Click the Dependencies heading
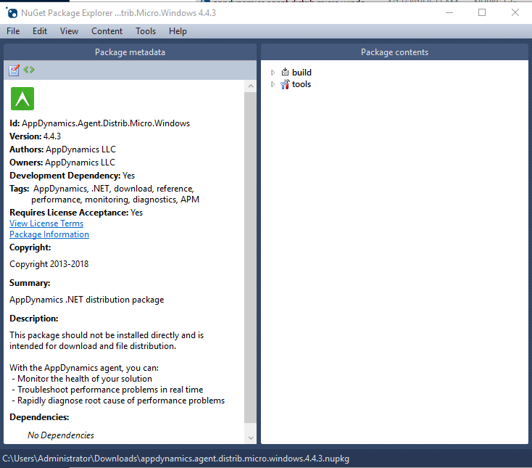Viewport: 532px width, 468px height. tap(39, 417)
